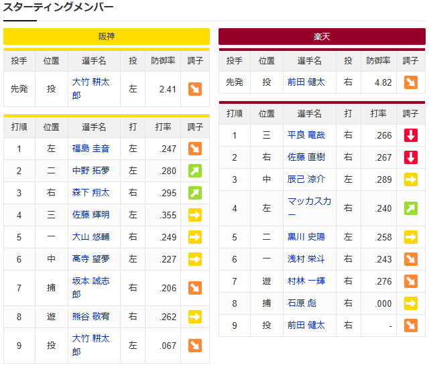Image resolution: width=429 pixels, height=367 pixels.
Task: Click ERA value 2.41
Action: (x=168, y=89)
